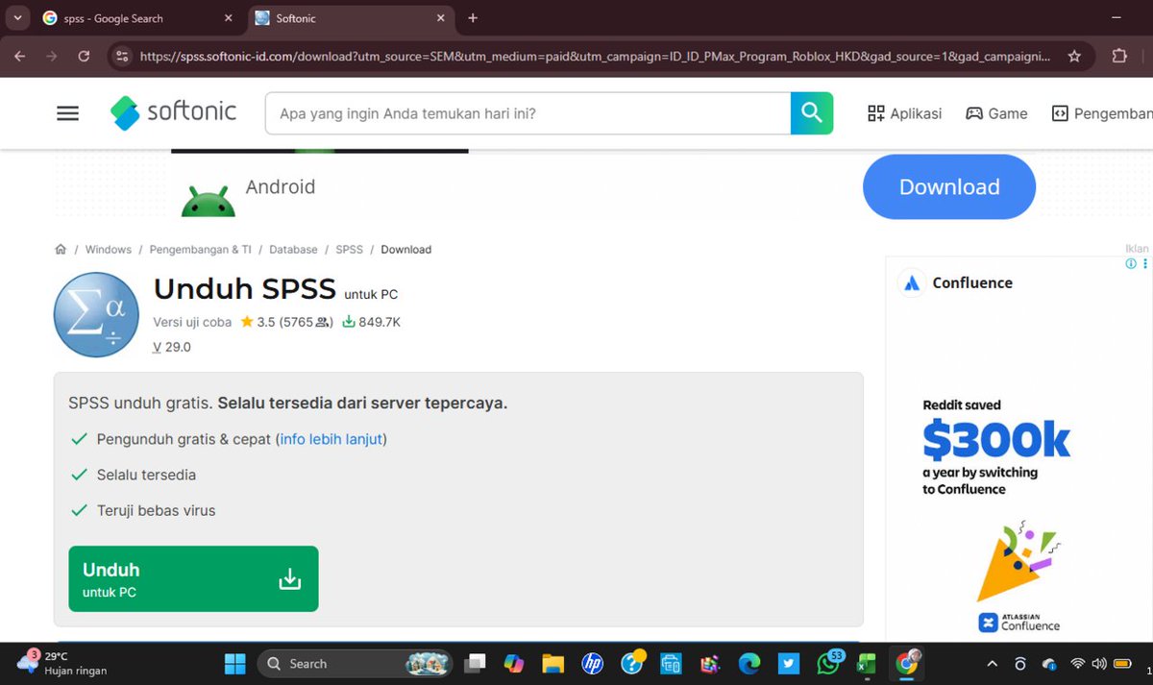This screenshot has width=1153, height=685.
Task: Click the browser address bar URL
Action: click(x=595, y=56)
